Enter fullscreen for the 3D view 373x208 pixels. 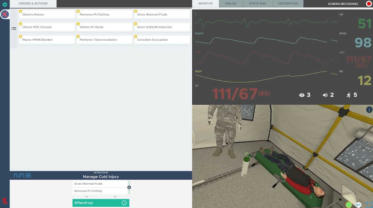coord(369,205)
